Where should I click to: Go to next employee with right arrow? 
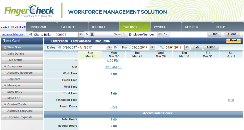pos(87,34)
